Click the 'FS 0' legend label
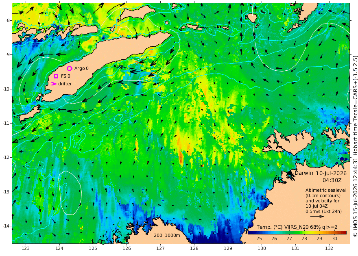 [x=65, y=76]
